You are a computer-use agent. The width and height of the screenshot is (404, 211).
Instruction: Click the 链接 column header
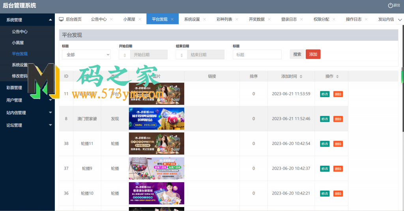pos(212,76)
